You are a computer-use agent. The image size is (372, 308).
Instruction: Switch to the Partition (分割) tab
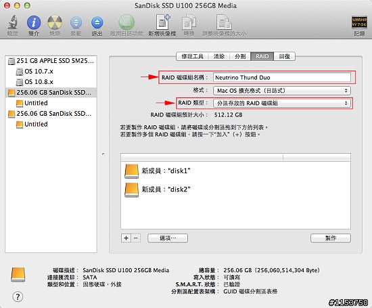[240, 56]
